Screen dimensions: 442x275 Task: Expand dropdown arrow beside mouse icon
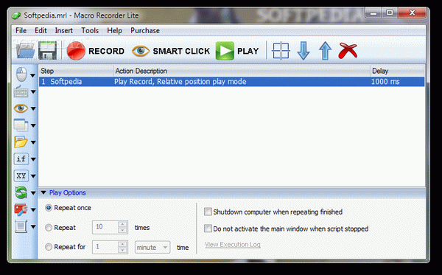pyautogui.click(x=33, y=75)
